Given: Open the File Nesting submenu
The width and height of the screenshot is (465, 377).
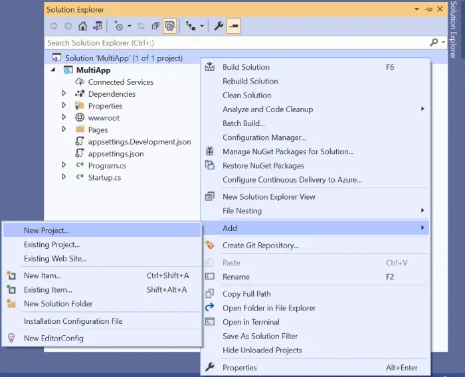Looking at the screenshot, I should 316,211.
